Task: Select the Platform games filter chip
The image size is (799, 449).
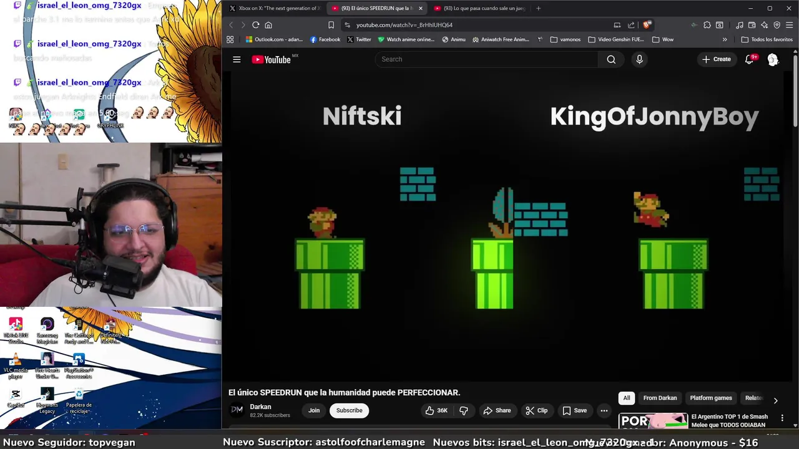Action: pyautogui.click(x=711, y=398)
